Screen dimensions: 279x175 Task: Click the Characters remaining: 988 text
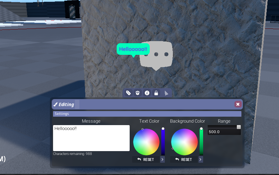[x=72, y=154]
